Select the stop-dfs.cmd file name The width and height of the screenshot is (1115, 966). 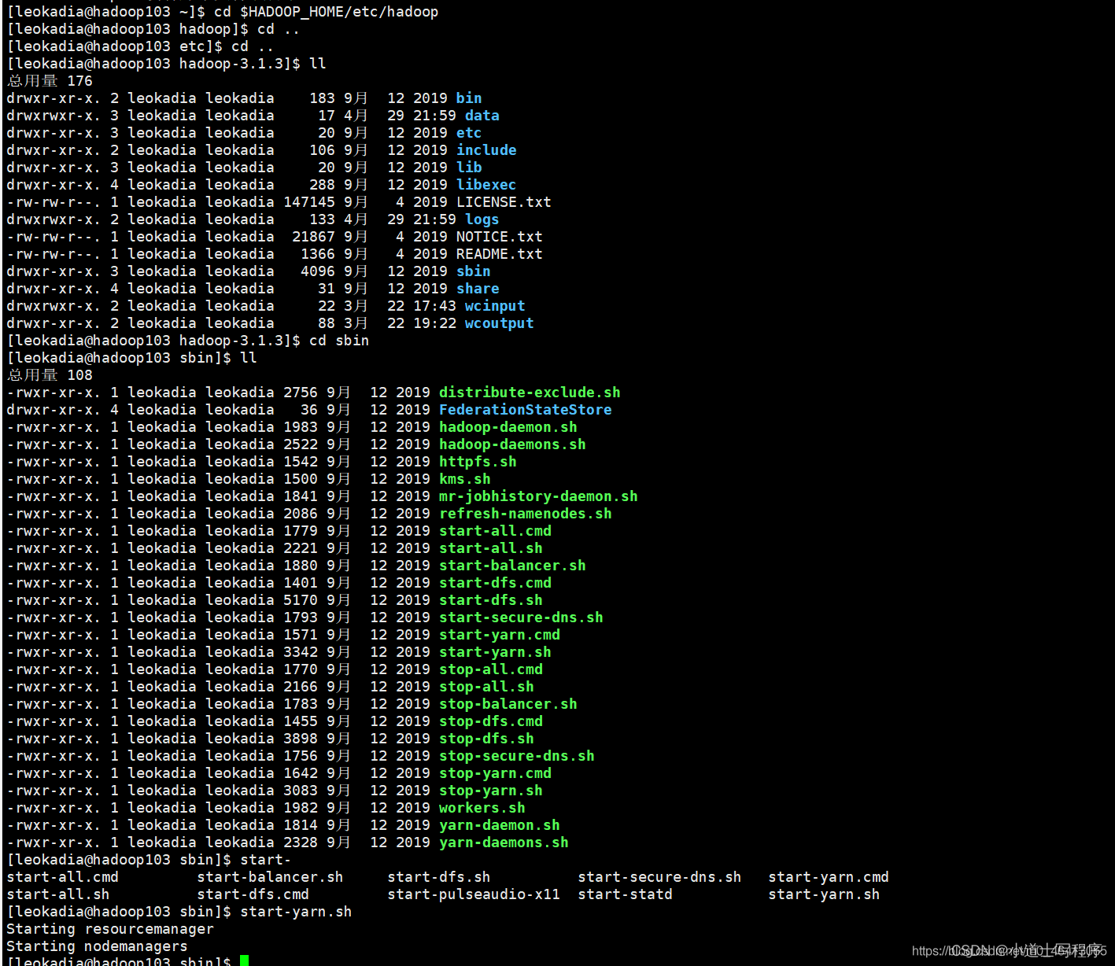point(491,721)
